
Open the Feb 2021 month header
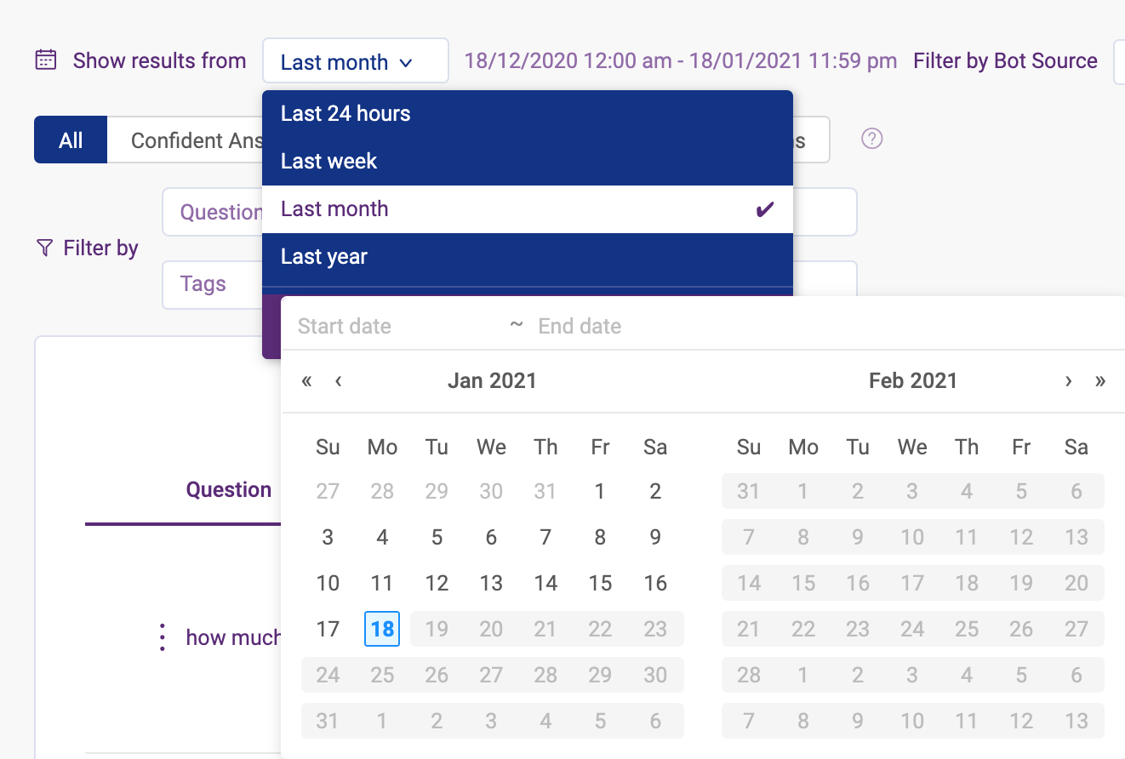[x=913, y=380]
